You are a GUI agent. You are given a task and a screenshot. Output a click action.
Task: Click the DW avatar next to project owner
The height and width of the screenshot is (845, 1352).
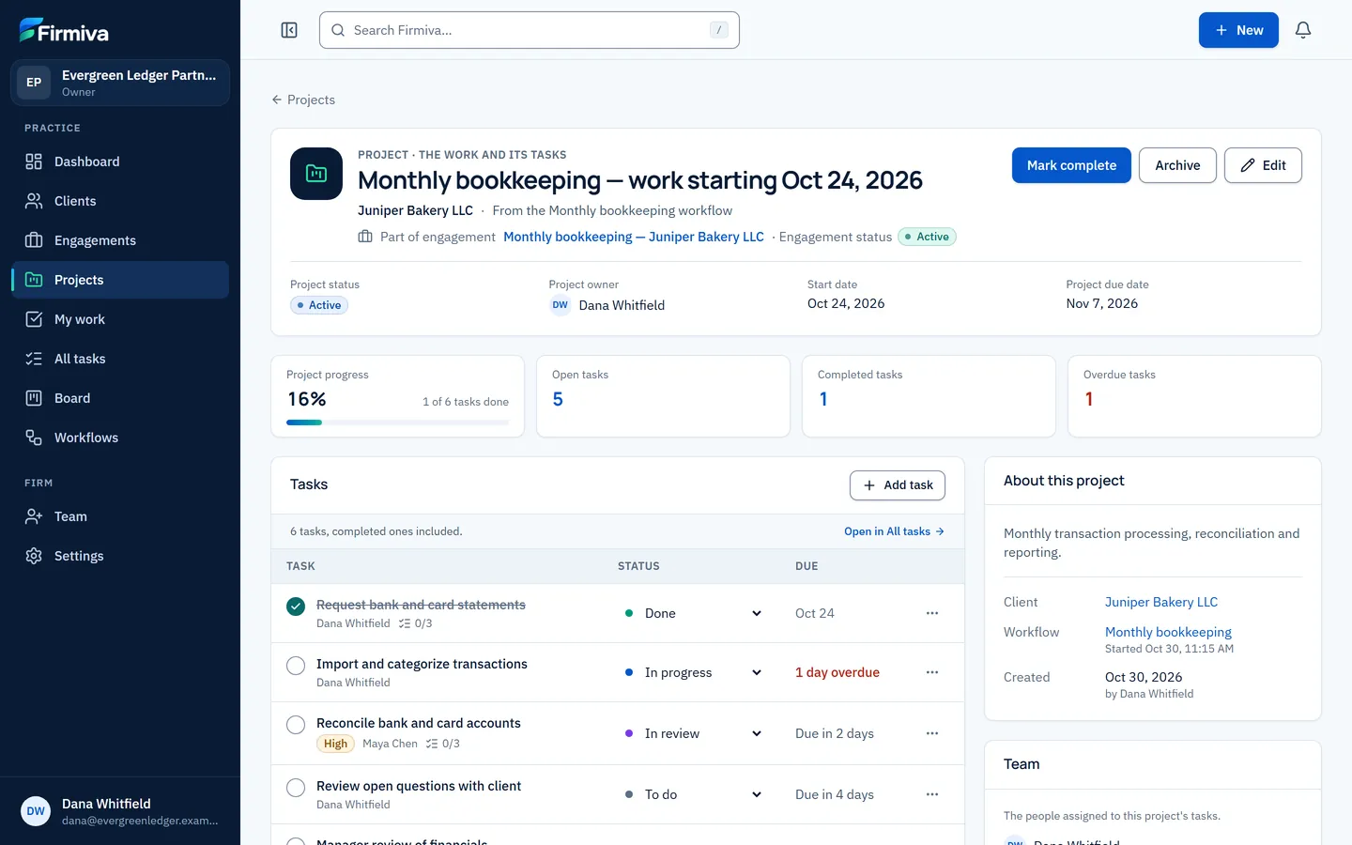click(561, 305)
